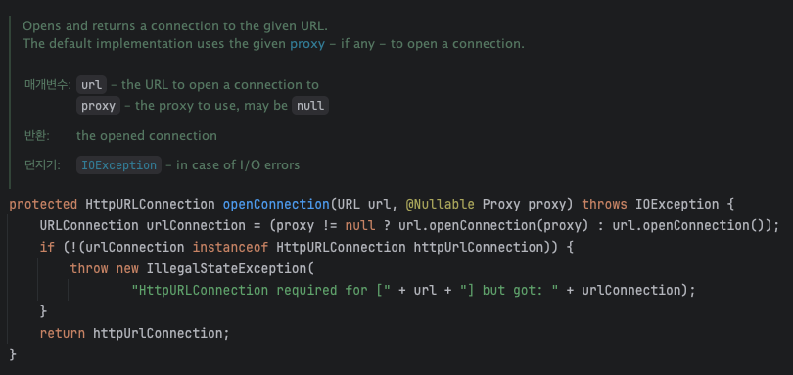
Task: Click 'httpUrlConnection;' in return statement
Action: pyautogui.click(x=162, y=334)
